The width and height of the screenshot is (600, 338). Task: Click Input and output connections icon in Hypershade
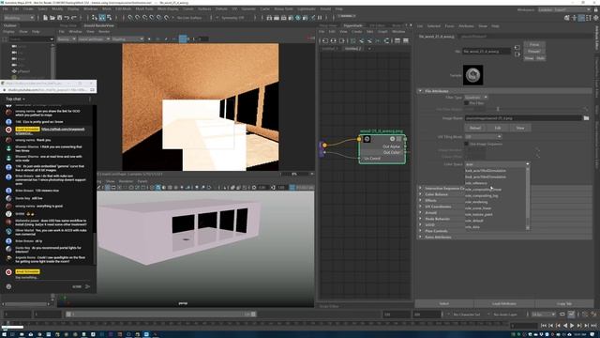coord(334,40)
